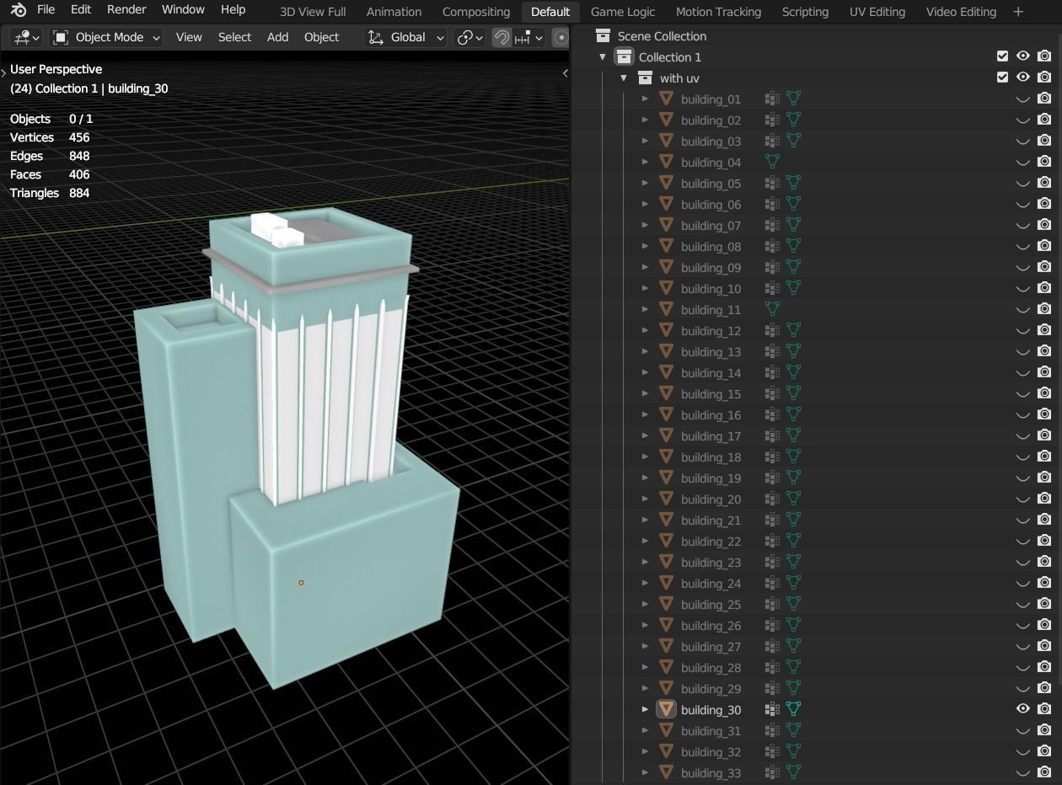Open the Render menu
Viewport: 1062px width, 785px height.
[126, 10]
